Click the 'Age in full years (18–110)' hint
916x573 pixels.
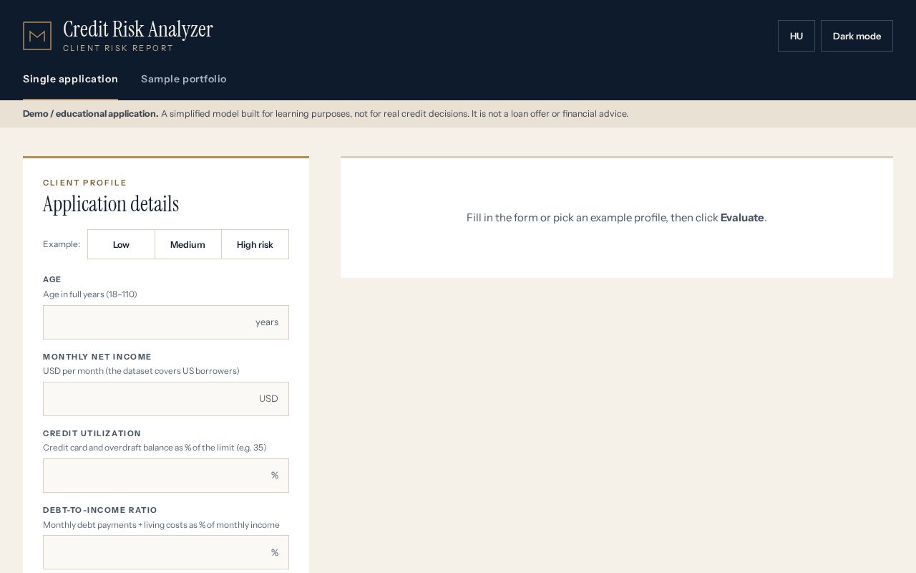[90, 294]
